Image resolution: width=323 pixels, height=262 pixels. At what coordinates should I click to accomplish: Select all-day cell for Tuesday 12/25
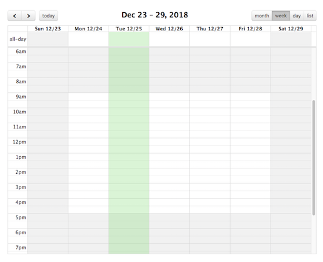pyautogui.click(x=129, y=39)
